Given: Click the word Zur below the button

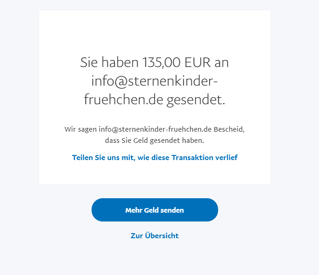Looking at the screenshot, I should 137,236.
